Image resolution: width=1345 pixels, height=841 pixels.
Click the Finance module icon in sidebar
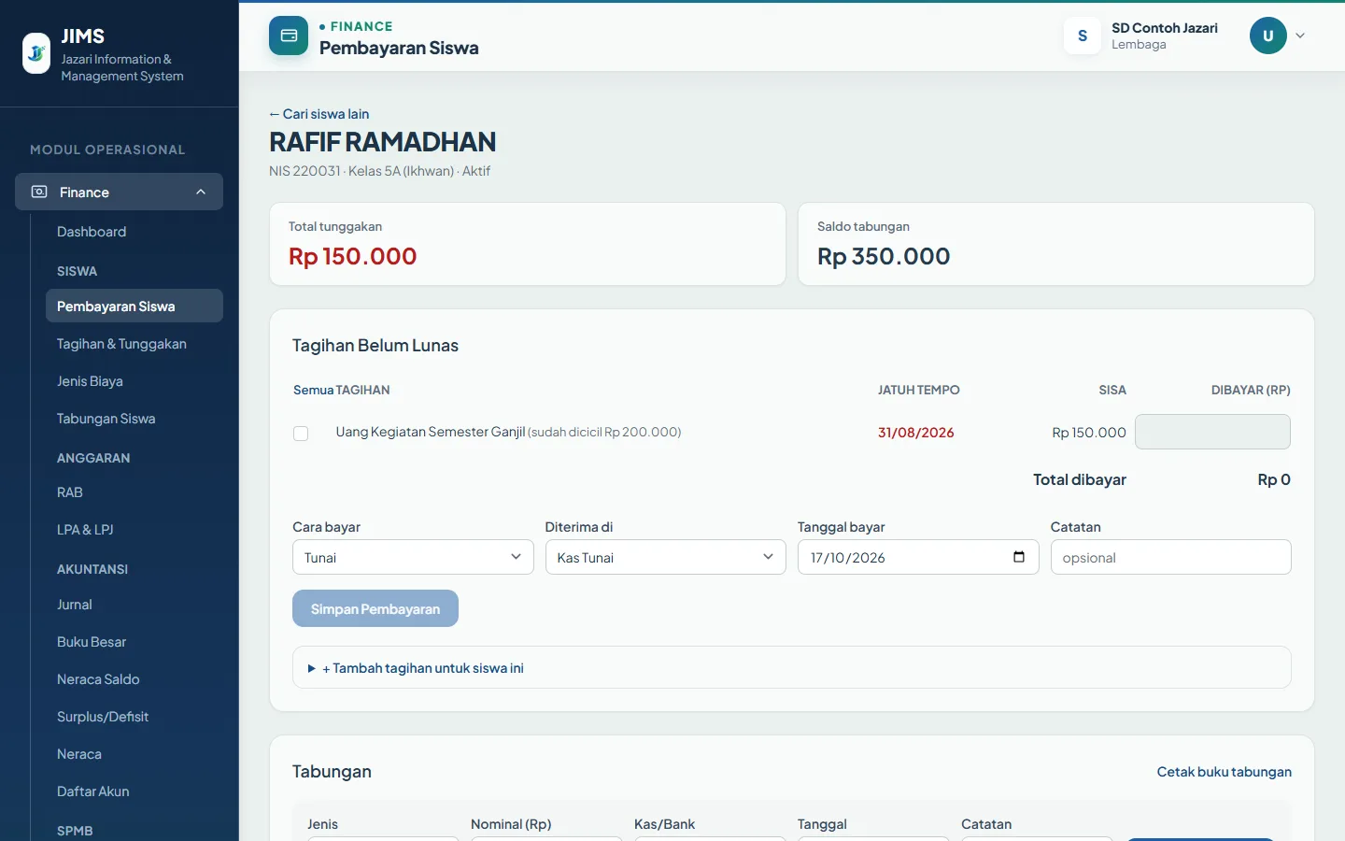click(39, 192)
